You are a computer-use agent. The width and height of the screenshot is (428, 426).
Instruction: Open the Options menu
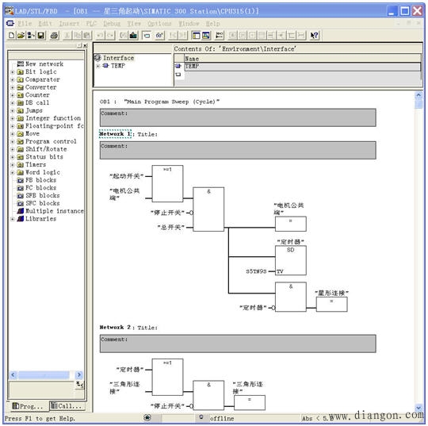(x=159, y=24)
